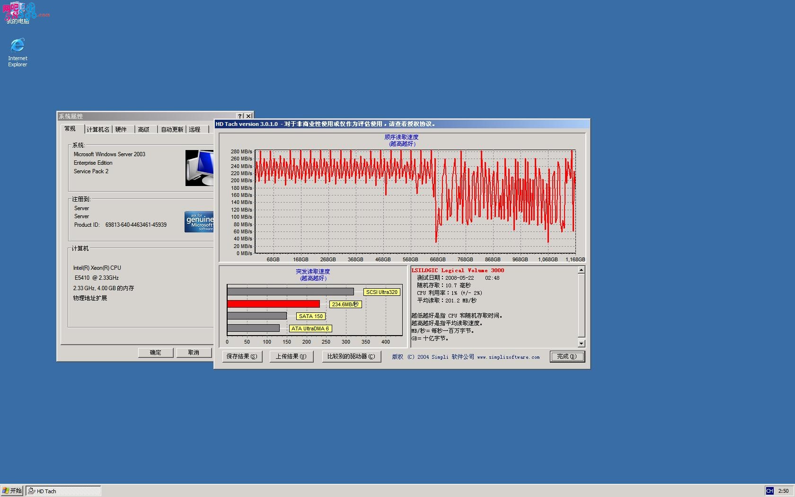This screenshot has width=795, height=497.
Task: Switch to the 计算机名 tab
Action: point(98,130)
